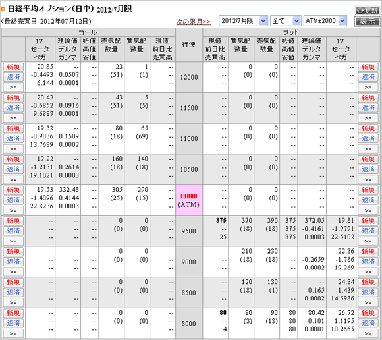Click call-side 新規 for strike 8000
The width and height of the screenshot is (382, 340).
click(13, 313)
